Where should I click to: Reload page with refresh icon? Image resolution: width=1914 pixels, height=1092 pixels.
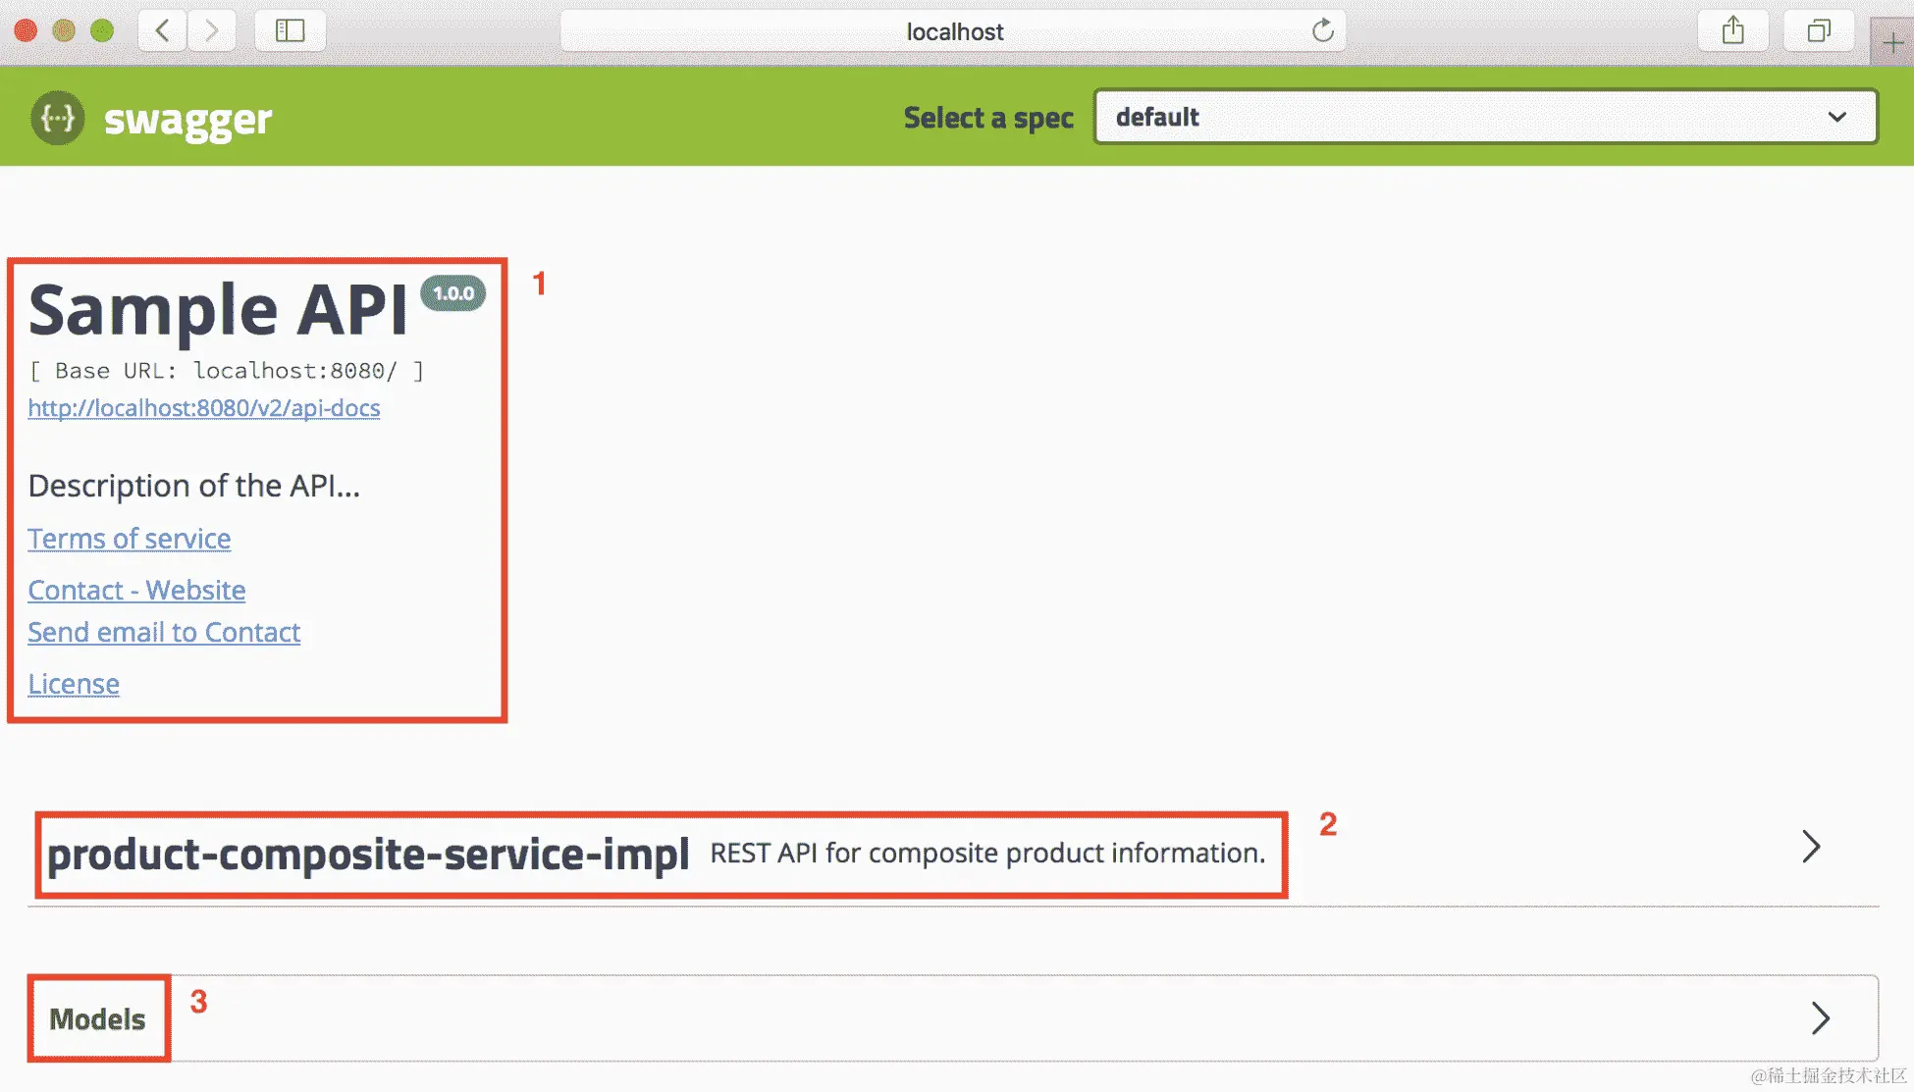click(1322, 30)
